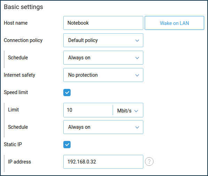Click the Static IP label
This screenshot has width=208, height=176.
(x=13, y=144)
